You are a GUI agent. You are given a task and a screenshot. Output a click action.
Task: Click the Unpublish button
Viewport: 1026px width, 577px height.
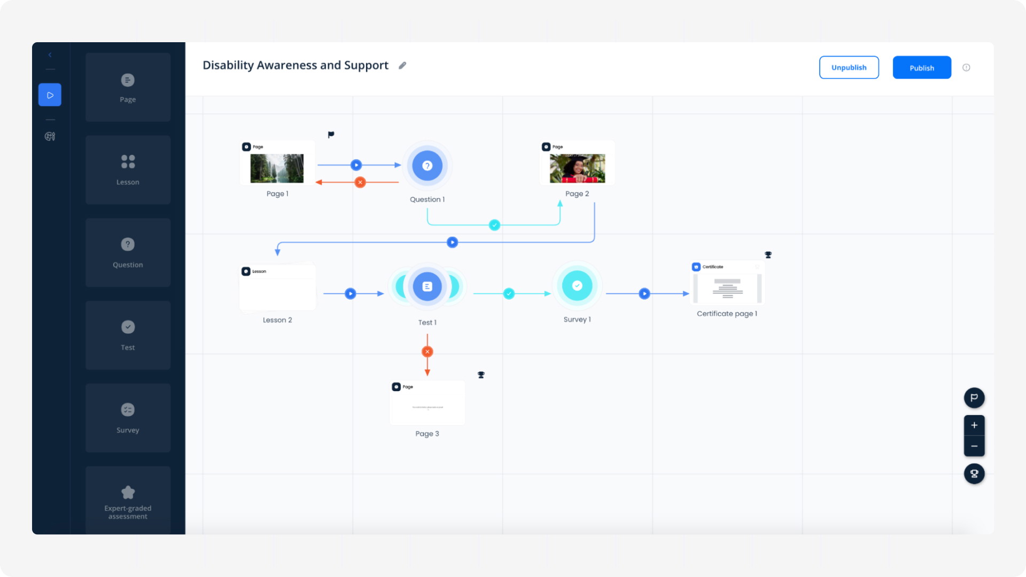[x=849, y=67]
